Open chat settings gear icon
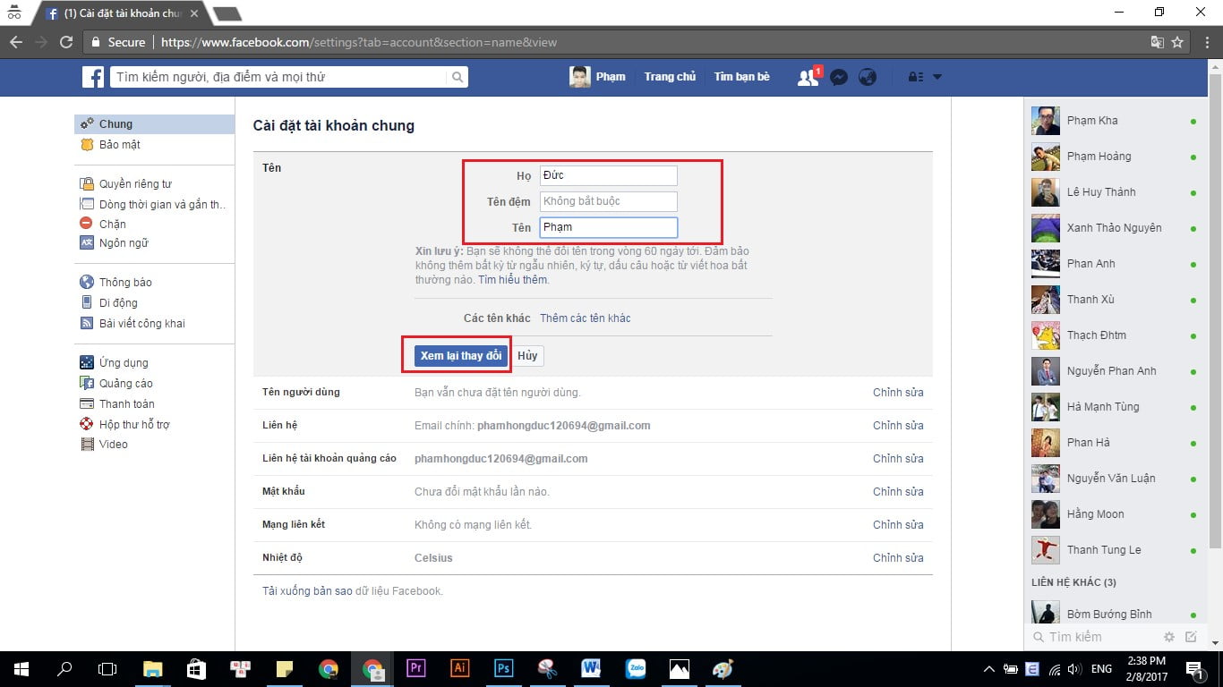Viewport: 1223px width, 687px height. tap(1168, 637)
